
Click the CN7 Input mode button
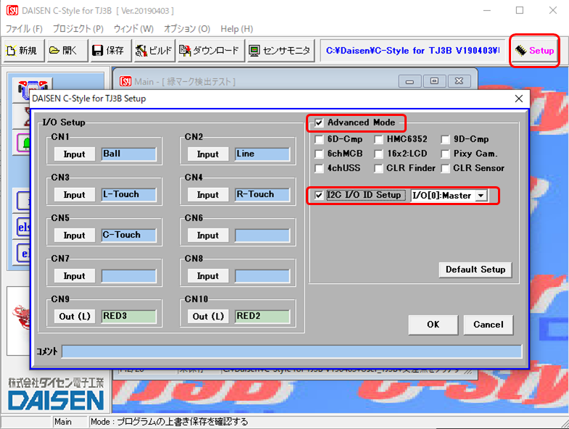point(75,276)
